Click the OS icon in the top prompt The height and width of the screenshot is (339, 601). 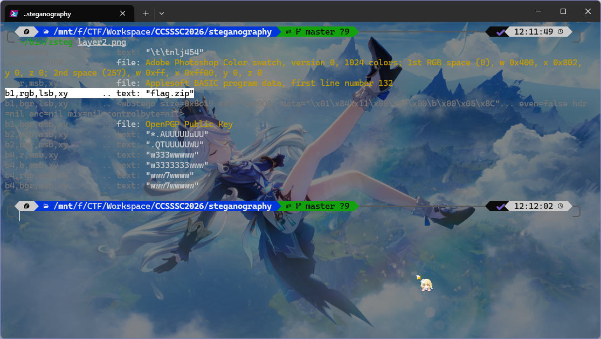[27, 32]
